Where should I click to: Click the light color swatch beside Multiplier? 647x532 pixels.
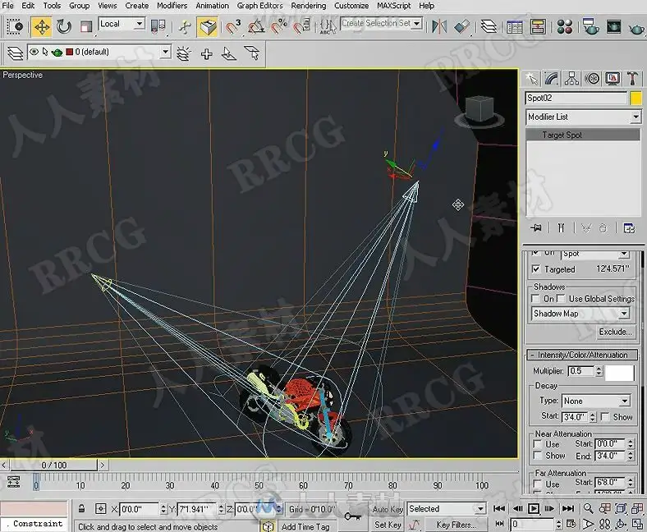click(x=619, y=372)
